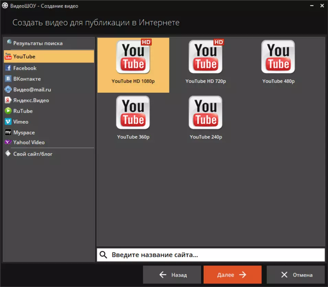This screenshot has height=287, width=328.
Task: Select YouTube in the site list
Action: [x=49, y=56]
